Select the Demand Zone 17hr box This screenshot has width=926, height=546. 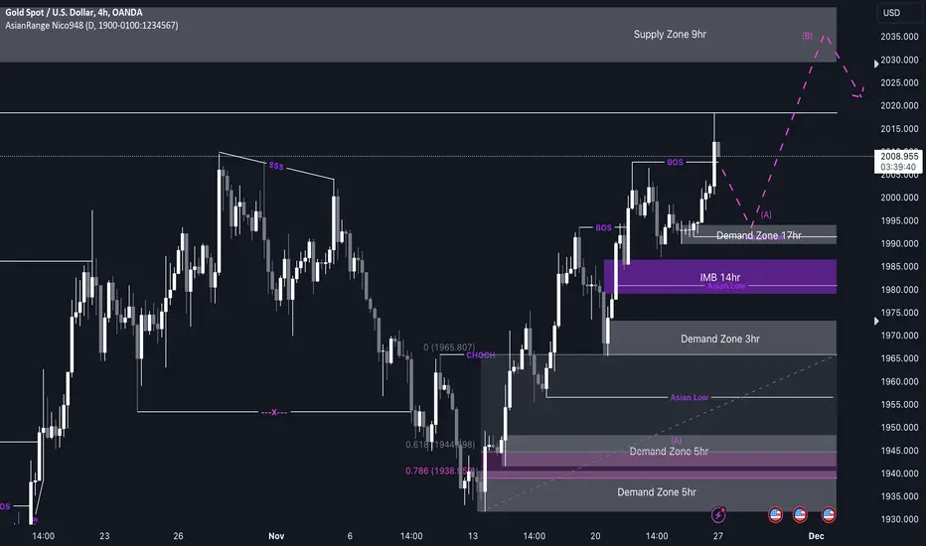pos(759,235)
